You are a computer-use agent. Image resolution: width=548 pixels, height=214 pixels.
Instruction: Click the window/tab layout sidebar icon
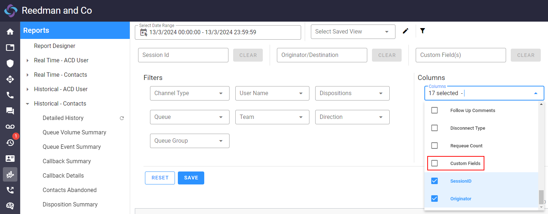coord(10,48)
